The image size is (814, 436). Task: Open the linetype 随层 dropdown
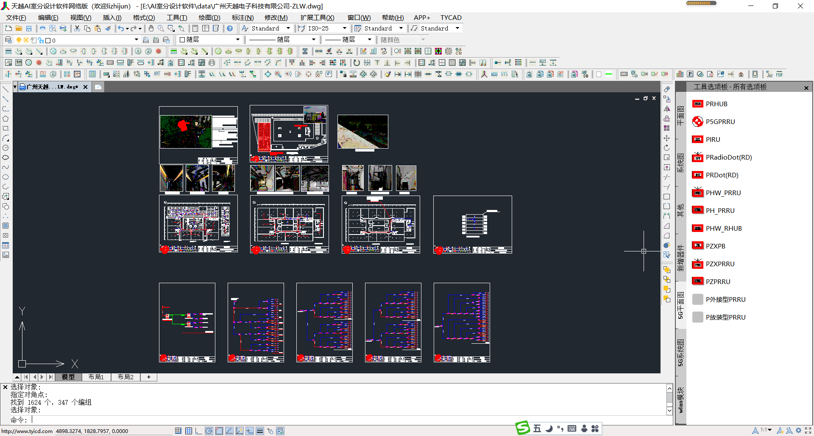point(314,40)
